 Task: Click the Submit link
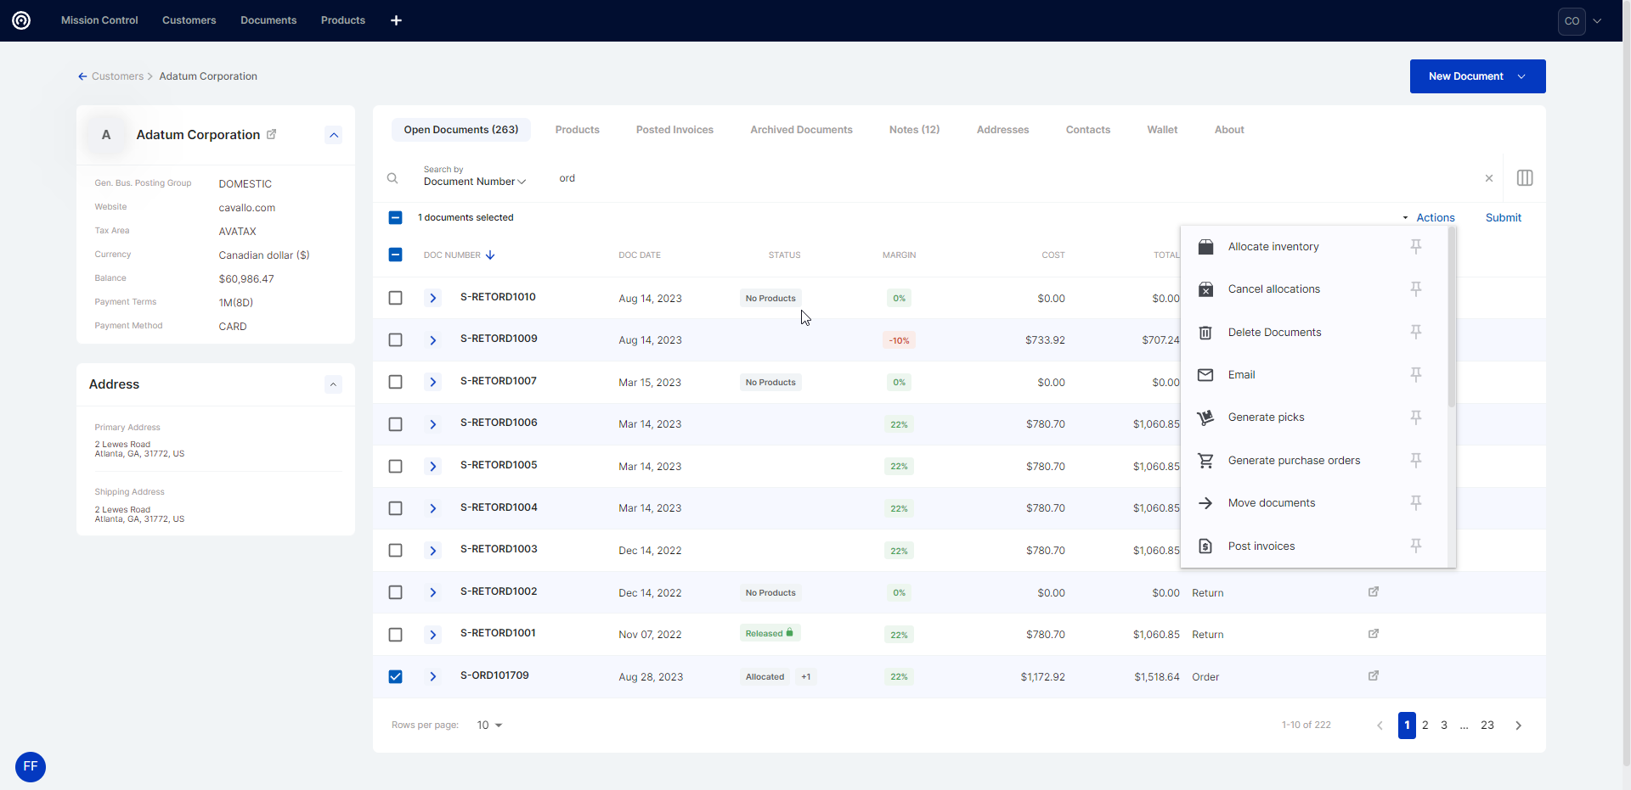click(x=1503, y=218)
